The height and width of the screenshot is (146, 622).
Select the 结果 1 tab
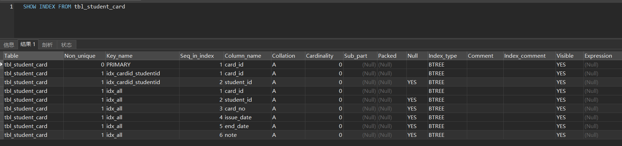coord(28,44)
